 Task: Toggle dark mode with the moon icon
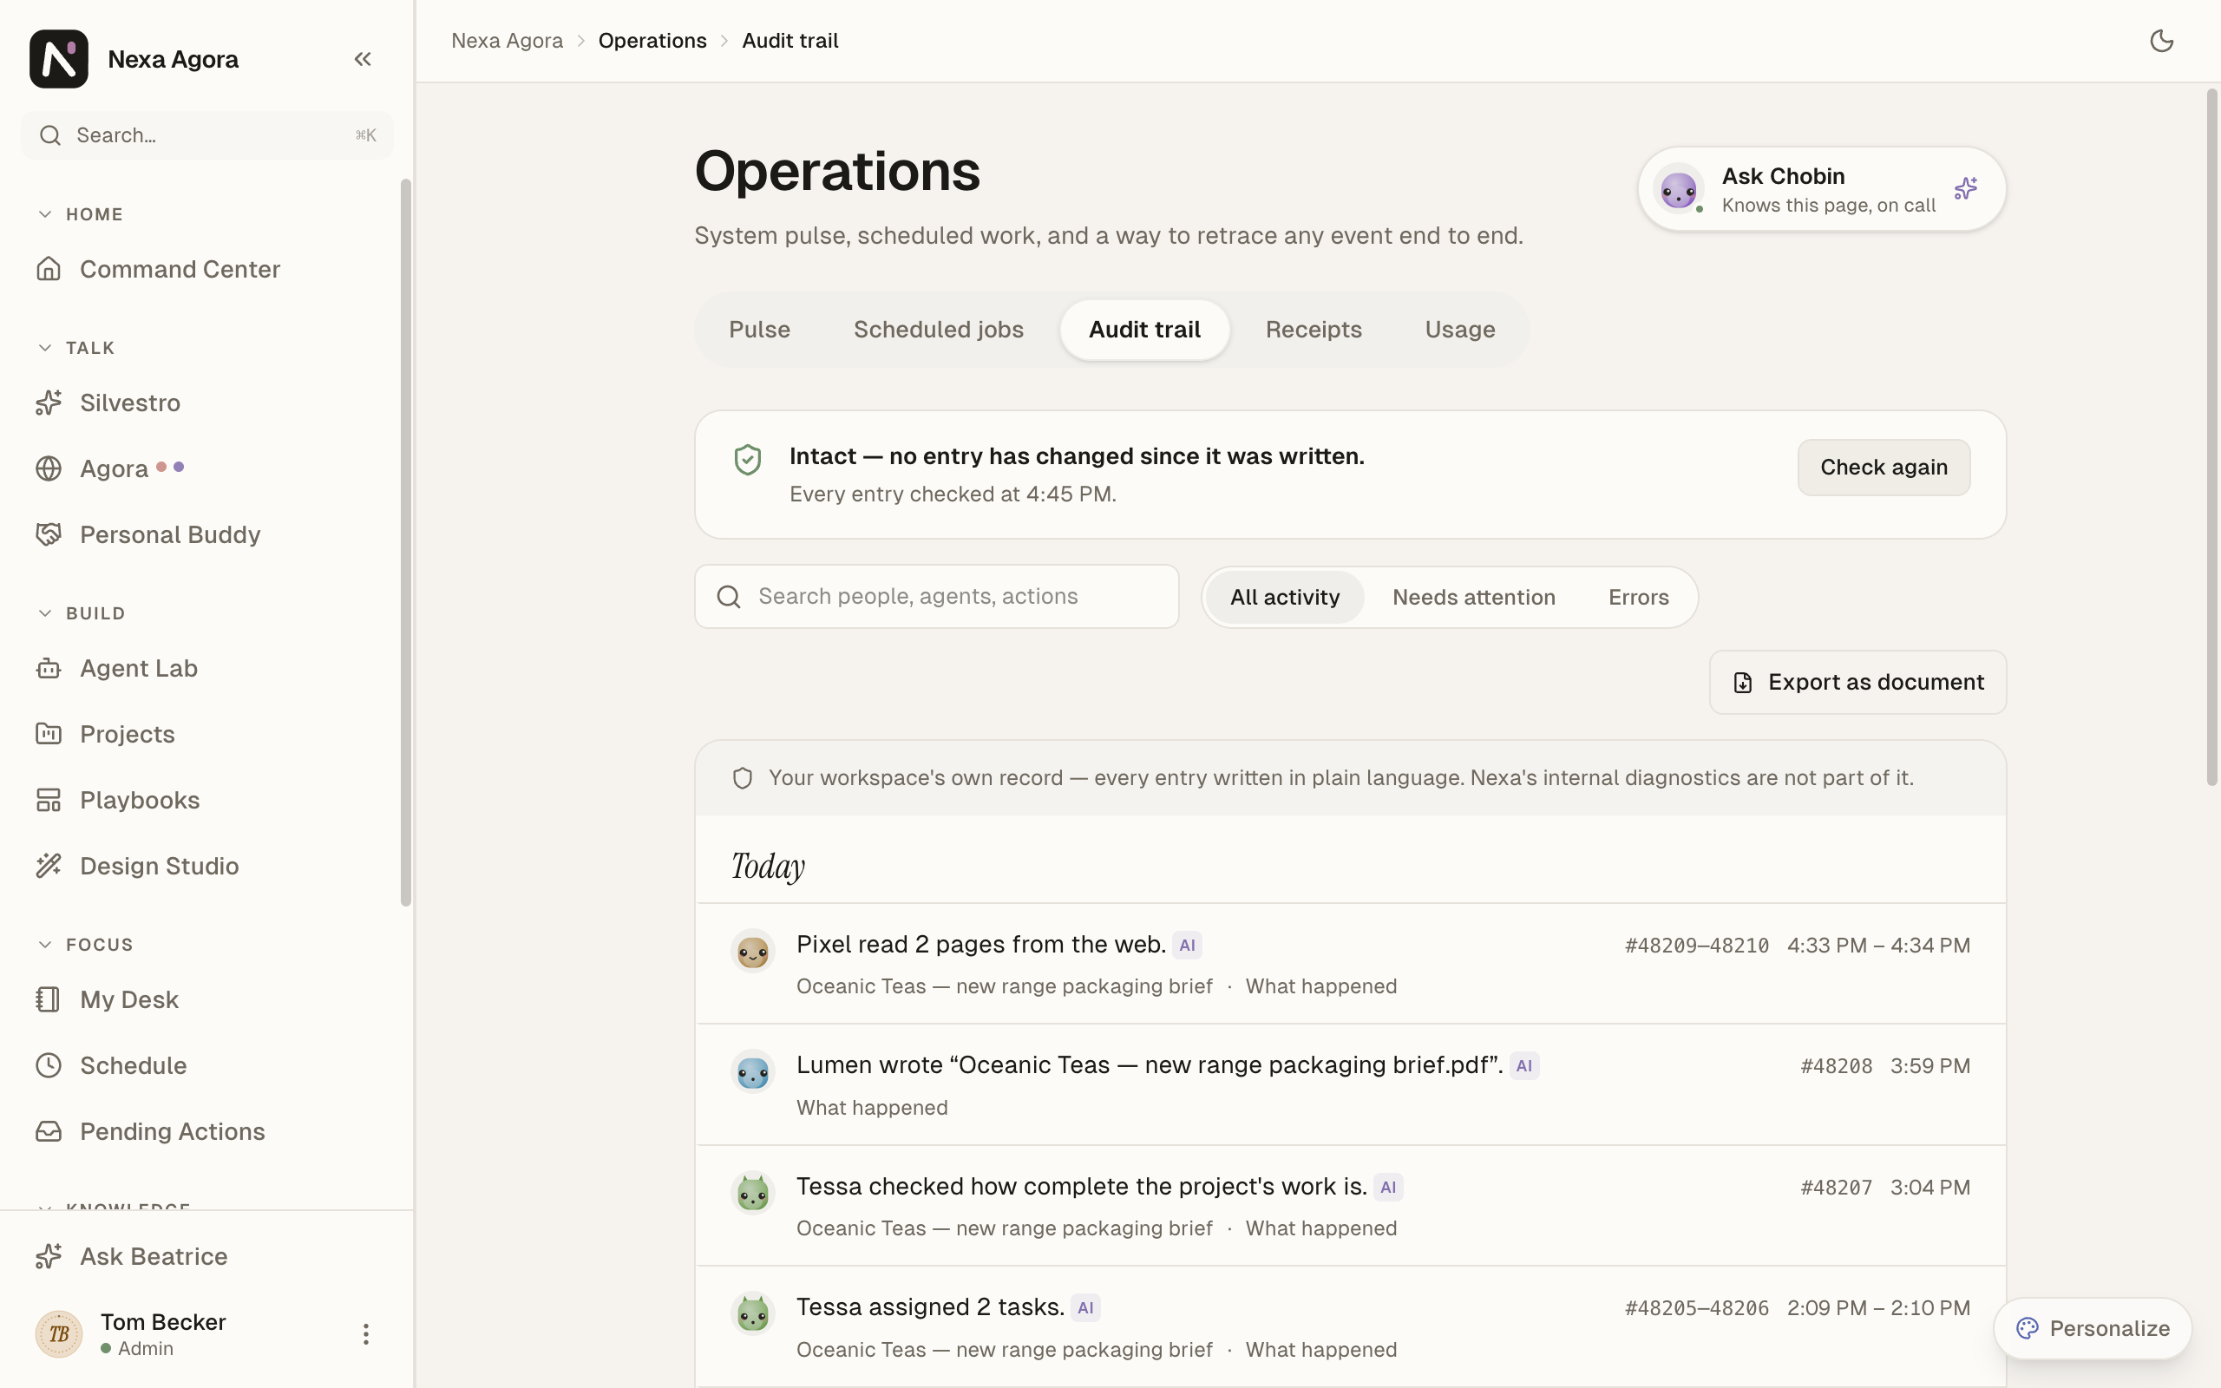point(2161,41)
